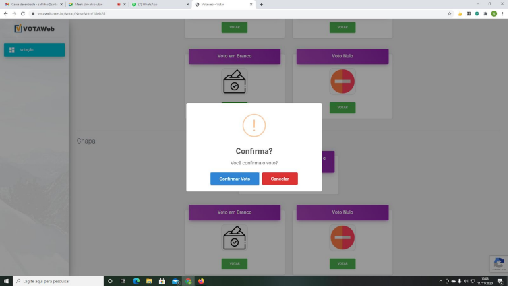
Task: Expand hidden system tray icons
Action: coord(440,281)
